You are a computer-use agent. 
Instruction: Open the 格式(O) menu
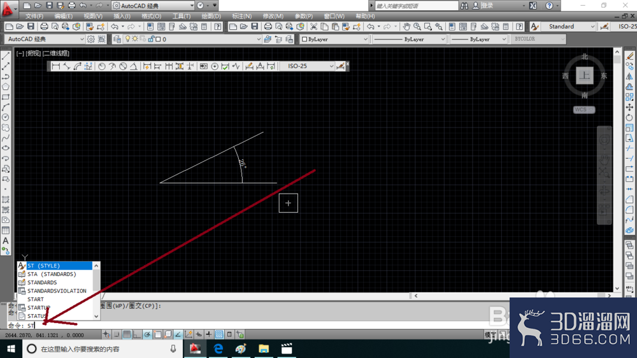(152, 17)
